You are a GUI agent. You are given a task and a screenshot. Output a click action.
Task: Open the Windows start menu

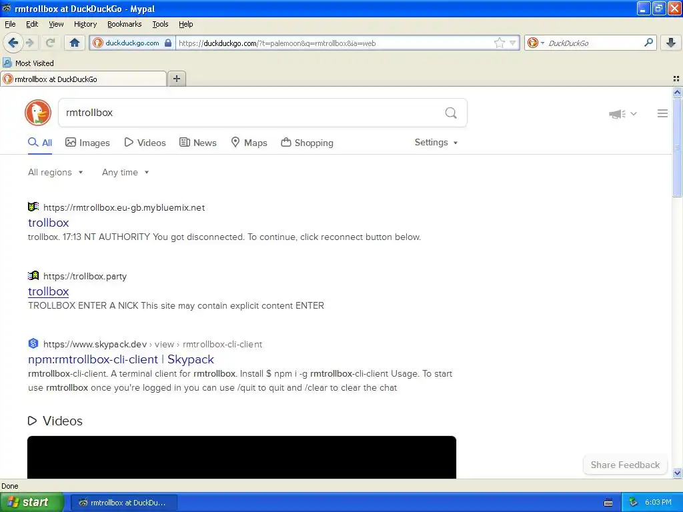(32, 503)
